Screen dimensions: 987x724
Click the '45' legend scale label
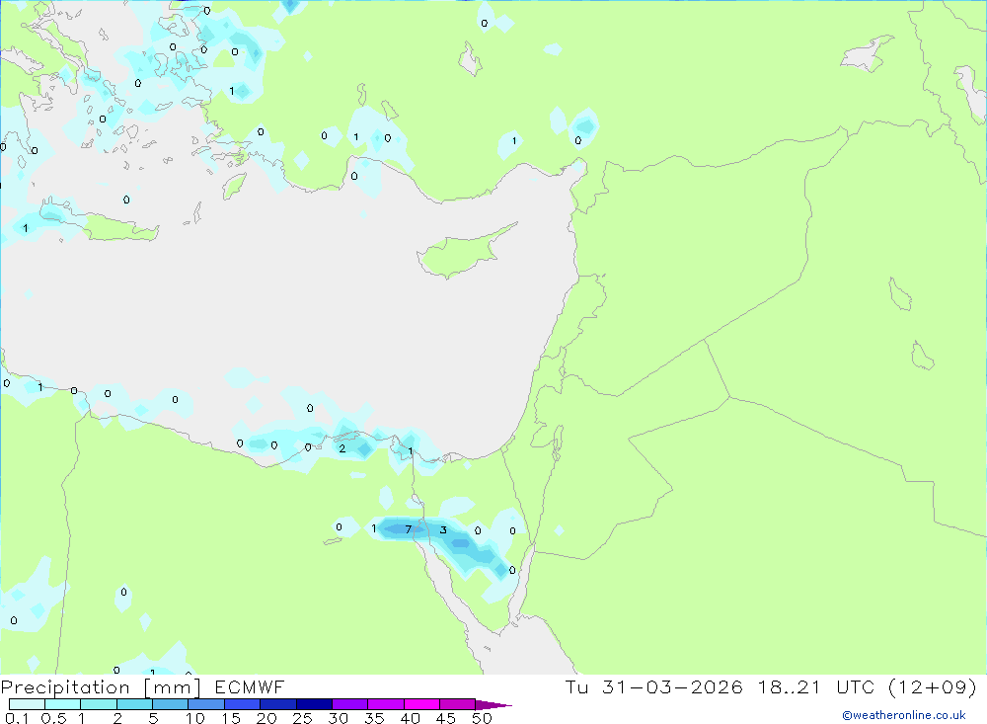pos(446,718)
